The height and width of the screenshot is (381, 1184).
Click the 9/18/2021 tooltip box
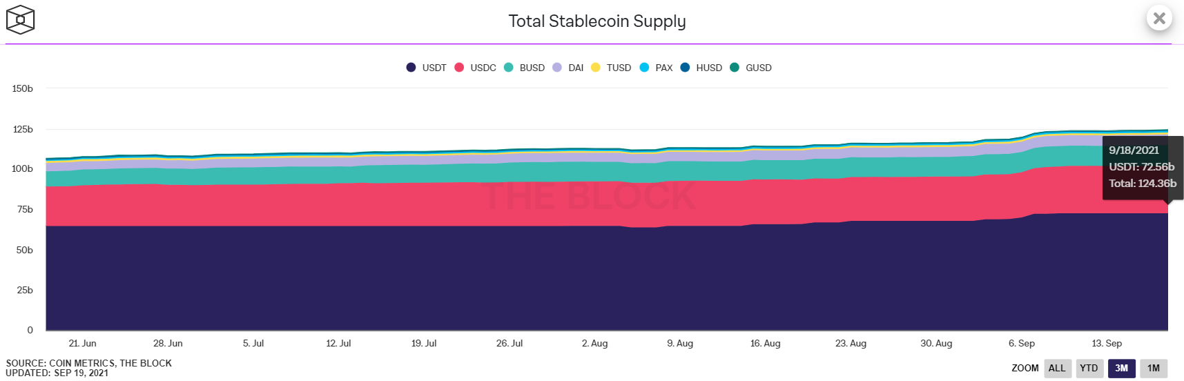pos(1143,168)
